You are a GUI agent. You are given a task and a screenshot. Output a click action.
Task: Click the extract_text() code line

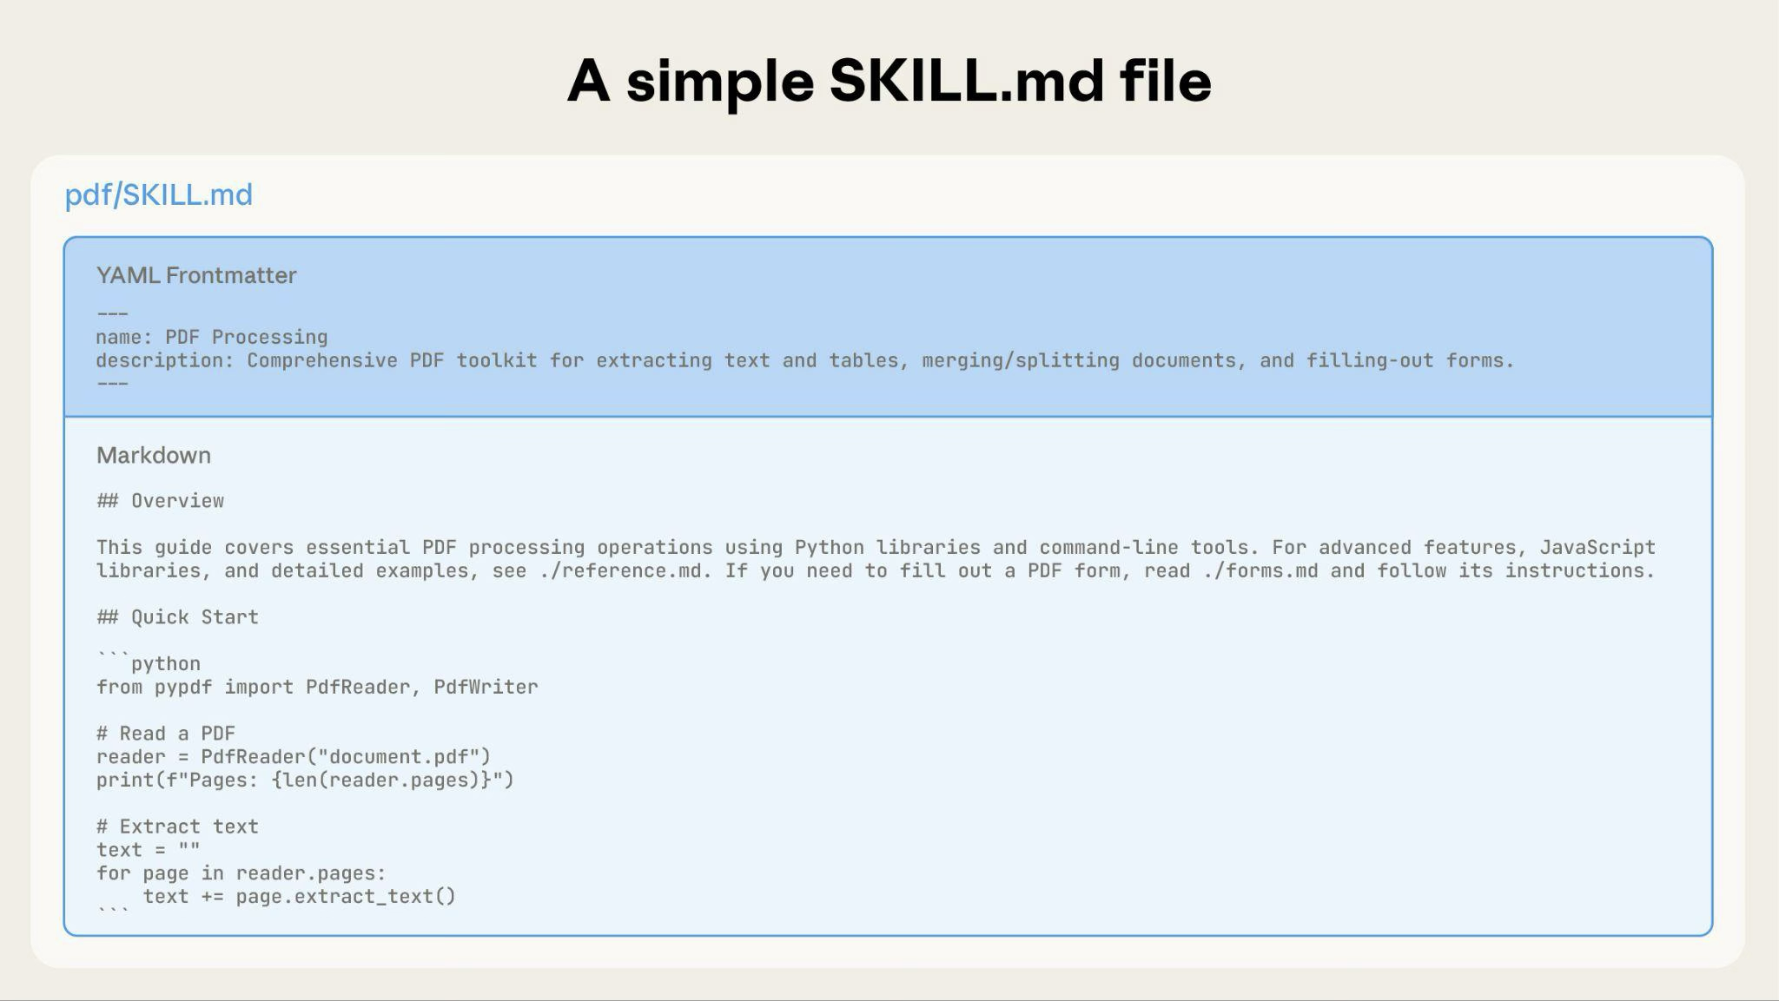[301, 896]
